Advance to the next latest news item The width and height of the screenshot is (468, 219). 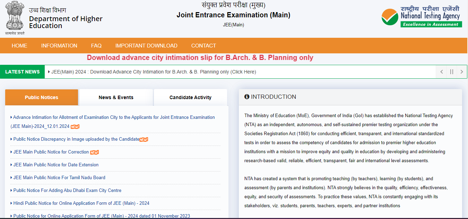pyautogui.click(x=462, y=72)
